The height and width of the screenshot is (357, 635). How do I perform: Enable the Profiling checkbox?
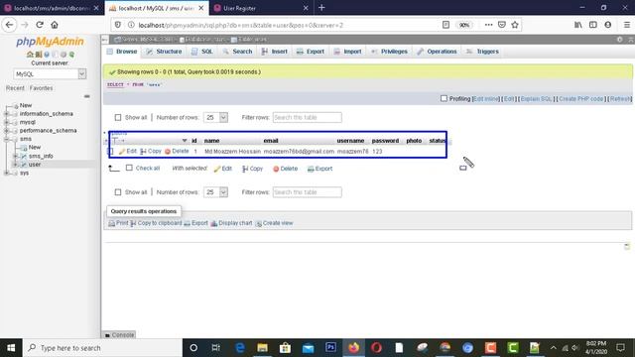tap(444, 98)
